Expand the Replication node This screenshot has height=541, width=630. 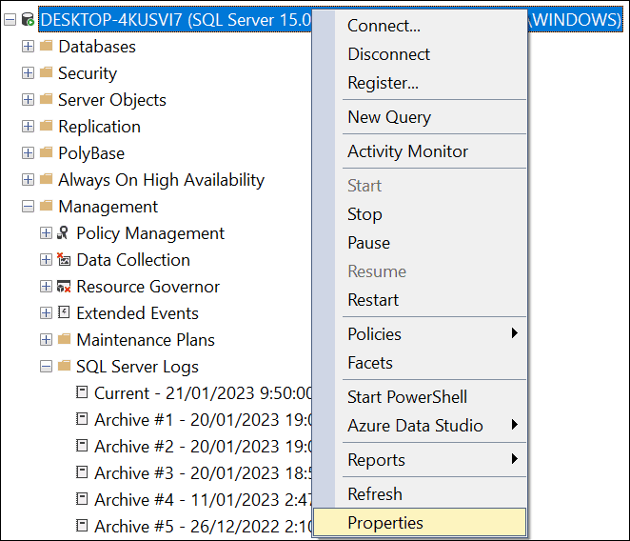pos(28,127)
